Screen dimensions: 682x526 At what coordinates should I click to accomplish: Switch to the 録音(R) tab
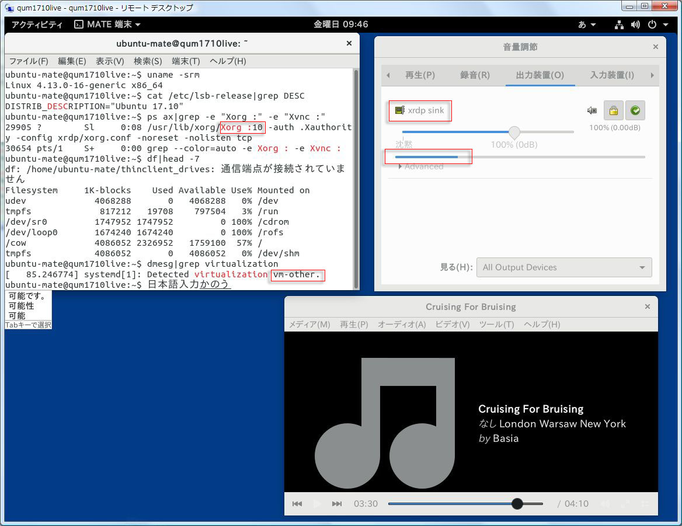475,75
